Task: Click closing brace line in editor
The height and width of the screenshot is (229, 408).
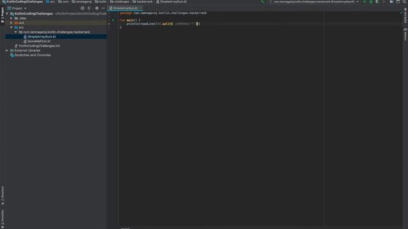Action: click(x=120, y=27)
